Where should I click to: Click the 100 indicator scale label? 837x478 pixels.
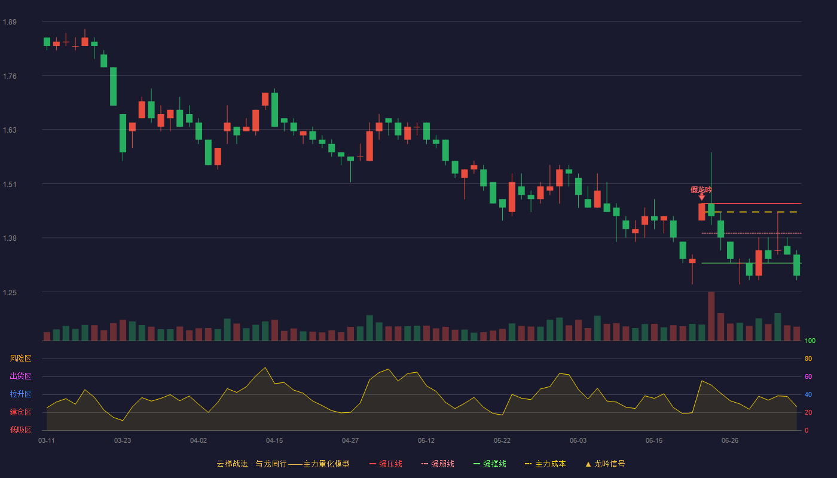(x=810, y=341)
